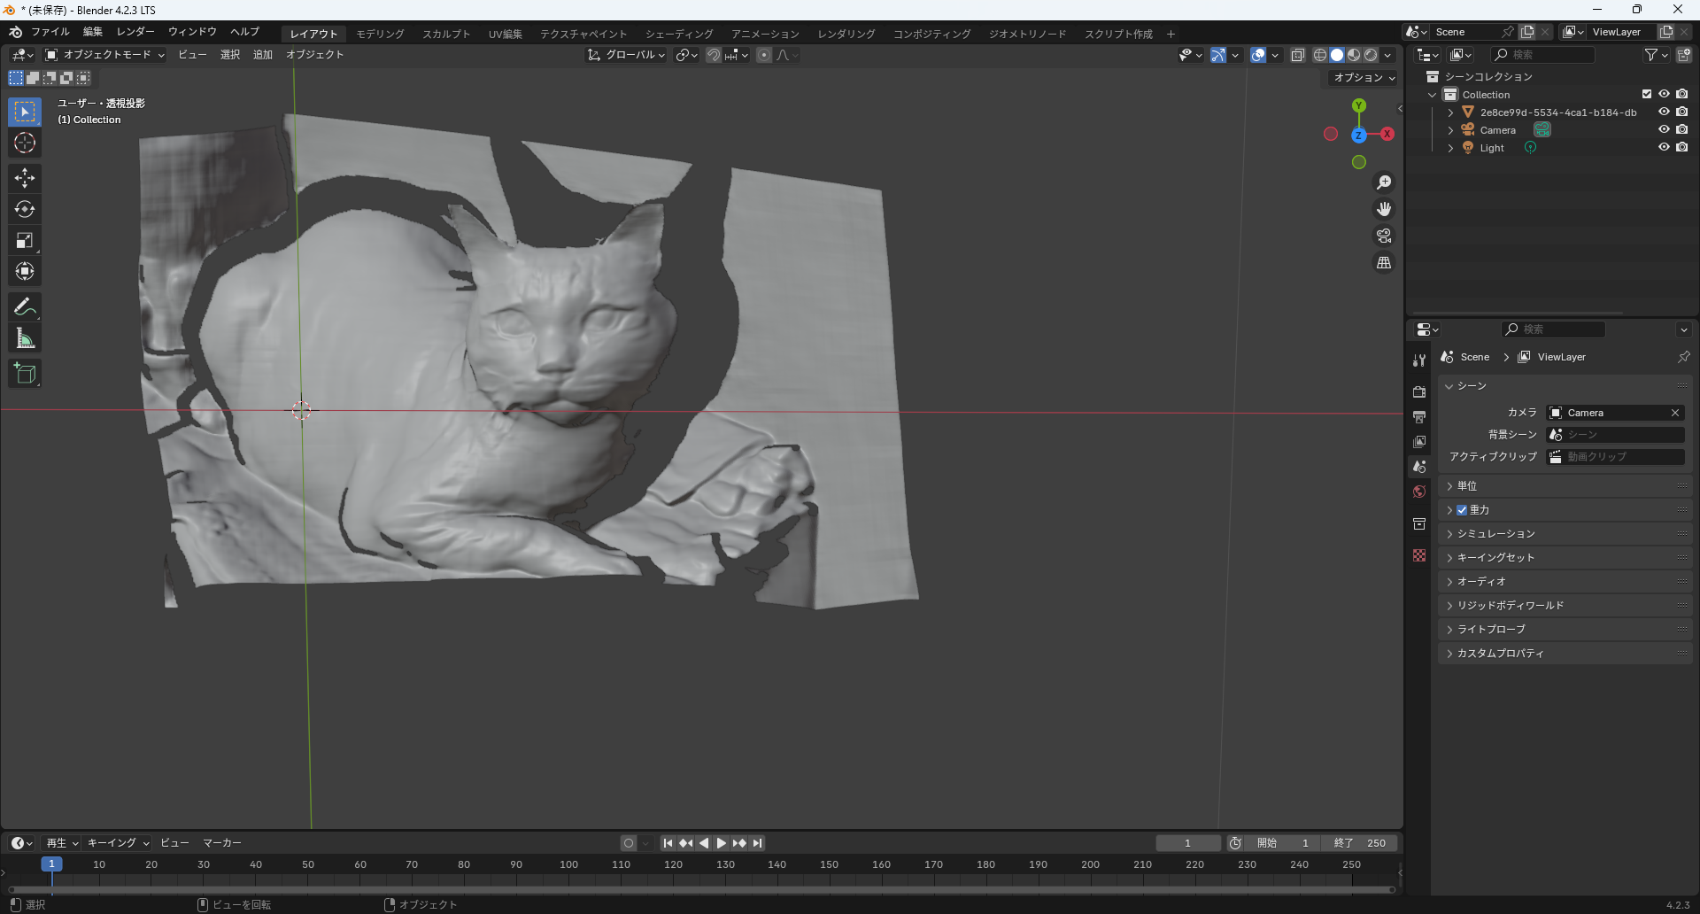Viewport: 1700px width, 914px height.
Task: Toggle camera view in the viewport
Action: 1383,236
